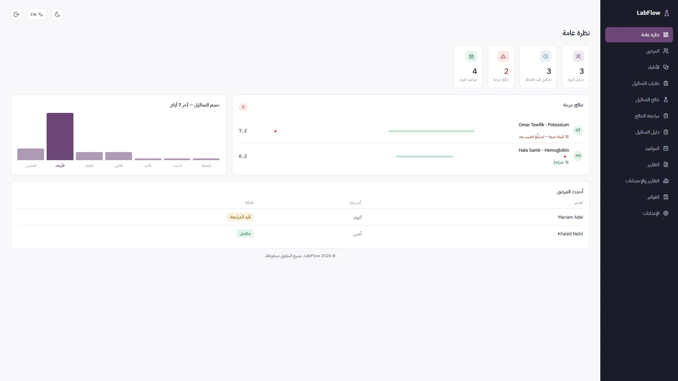Click the Mariam Adel patient name

pos(570,217)
